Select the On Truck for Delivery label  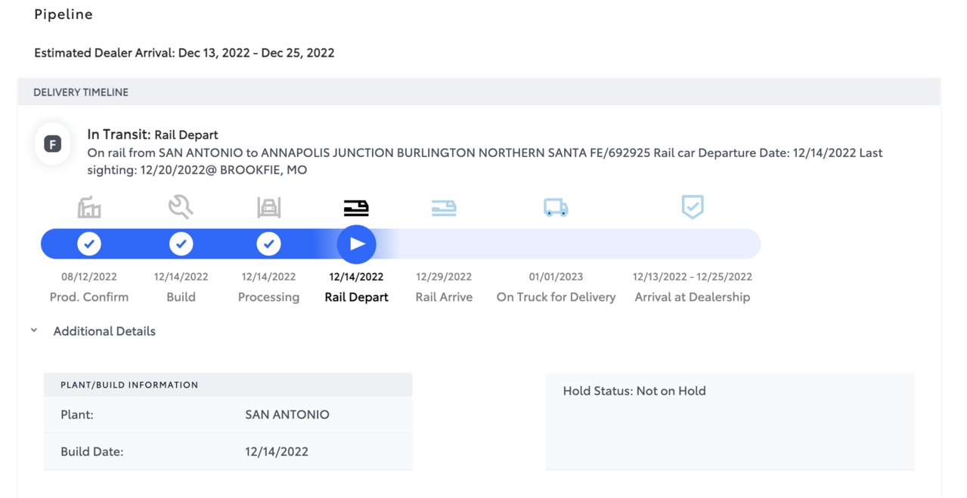(x=556, y=297)
